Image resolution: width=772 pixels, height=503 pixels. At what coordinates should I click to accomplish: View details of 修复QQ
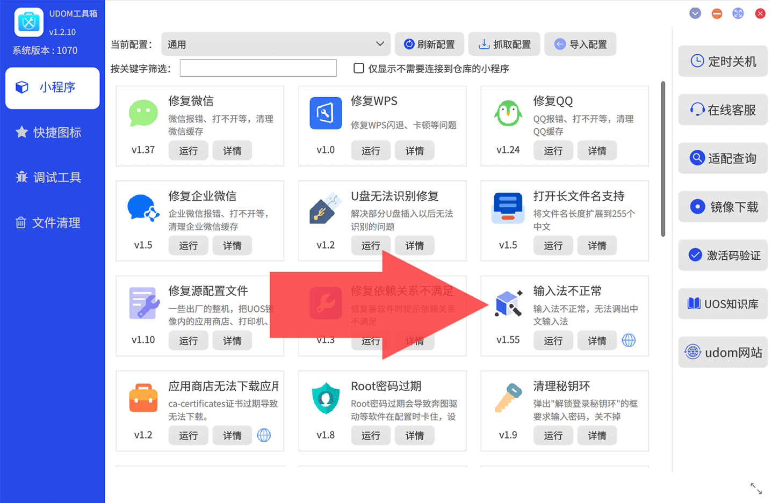pos(597,151)
